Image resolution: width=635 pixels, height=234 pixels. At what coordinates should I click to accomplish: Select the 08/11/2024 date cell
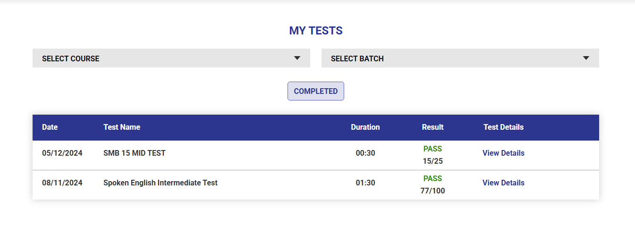coord(62,183)
